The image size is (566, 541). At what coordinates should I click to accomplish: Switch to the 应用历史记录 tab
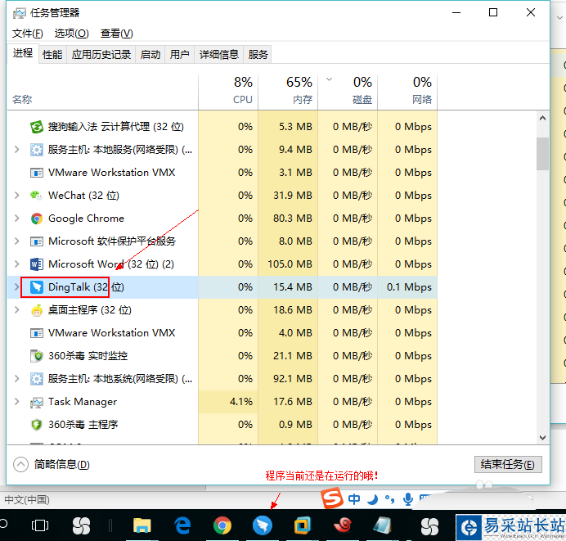[x=101, y=55]
